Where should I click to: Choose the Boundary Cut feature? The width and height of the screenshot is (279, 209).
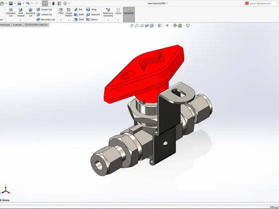[46, 19]
